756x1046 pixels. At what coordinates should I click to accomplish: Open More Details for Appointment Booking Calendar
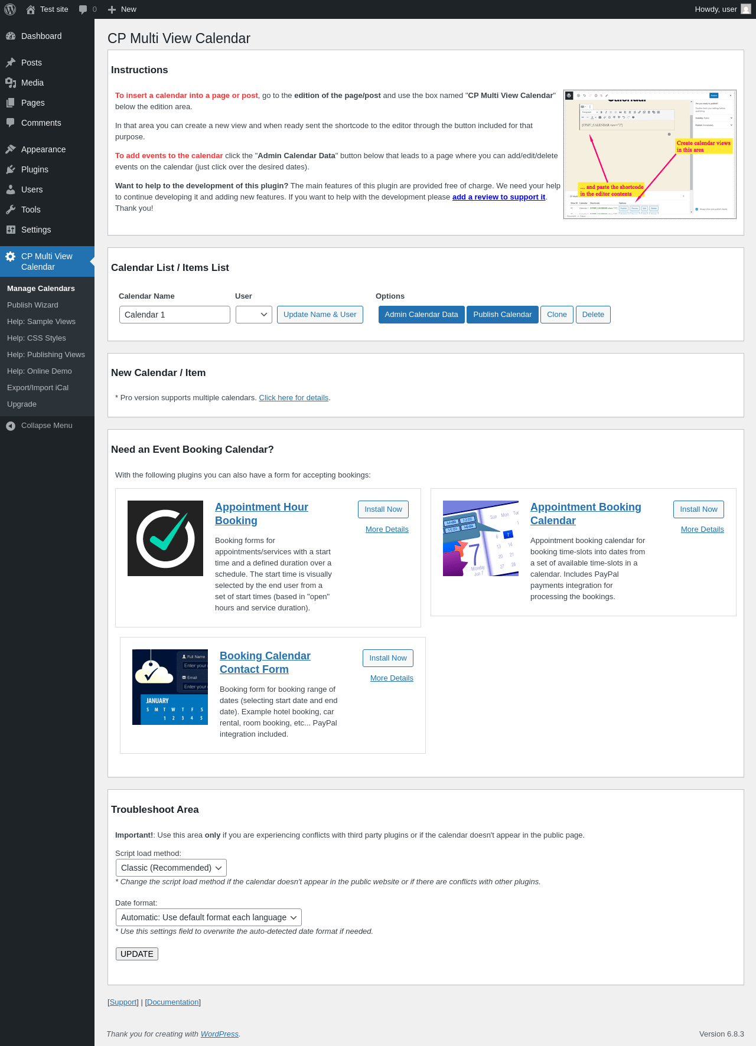(702, 529)
